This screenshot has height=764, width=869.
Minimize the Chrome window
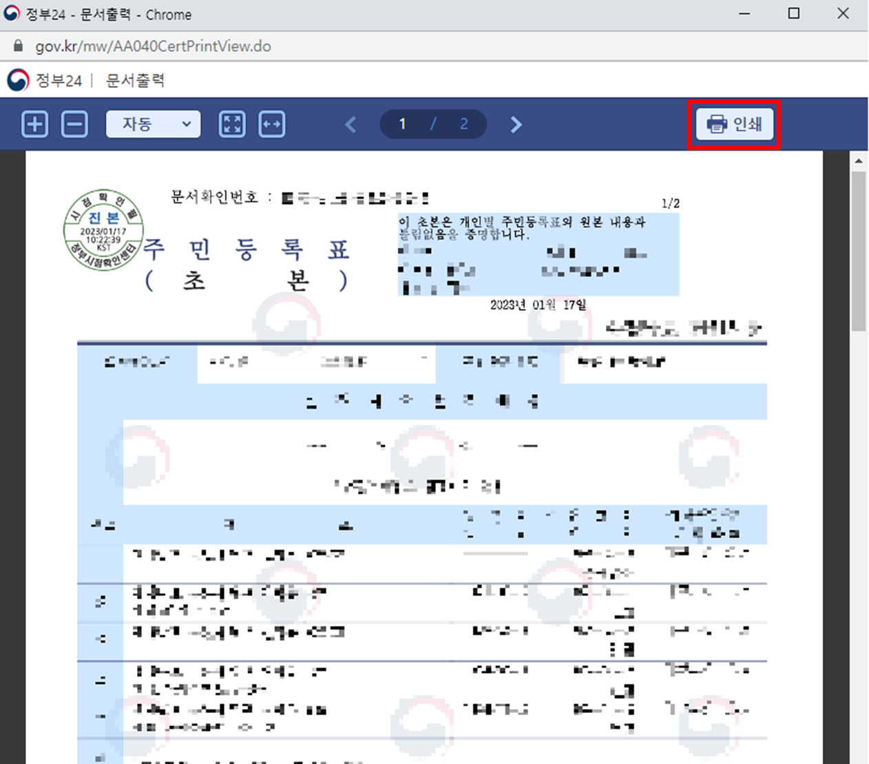744,14
